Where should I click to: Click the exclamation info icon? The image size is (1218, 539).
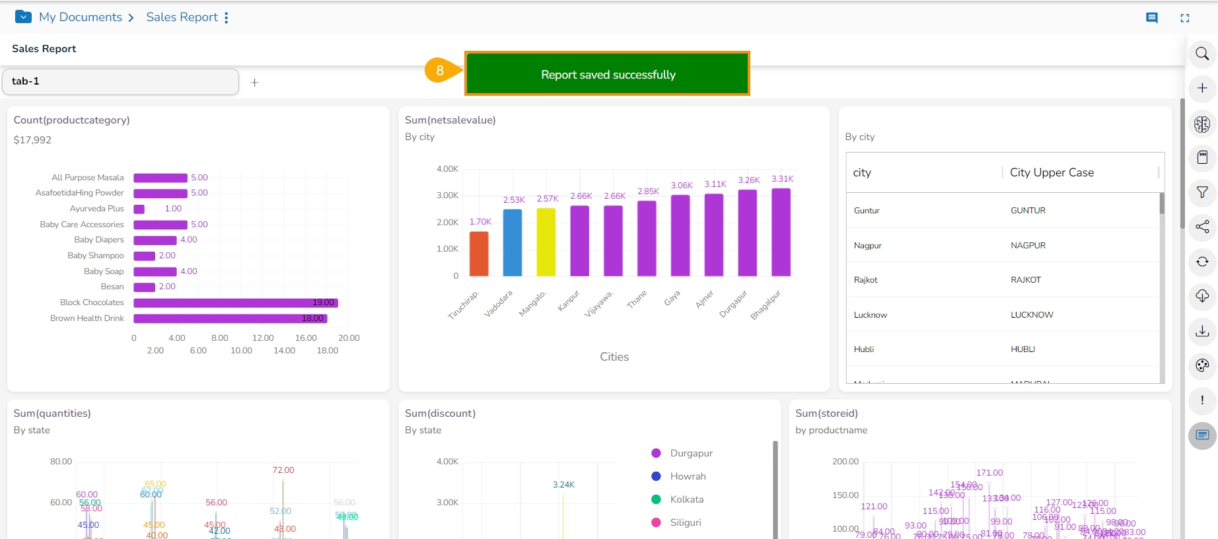(1202, 400)
